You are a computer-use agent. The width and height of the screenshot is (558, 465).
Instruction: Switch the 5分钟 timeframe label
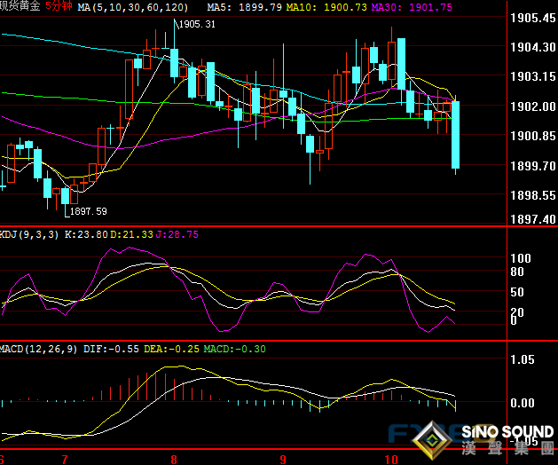click(58, 7)
